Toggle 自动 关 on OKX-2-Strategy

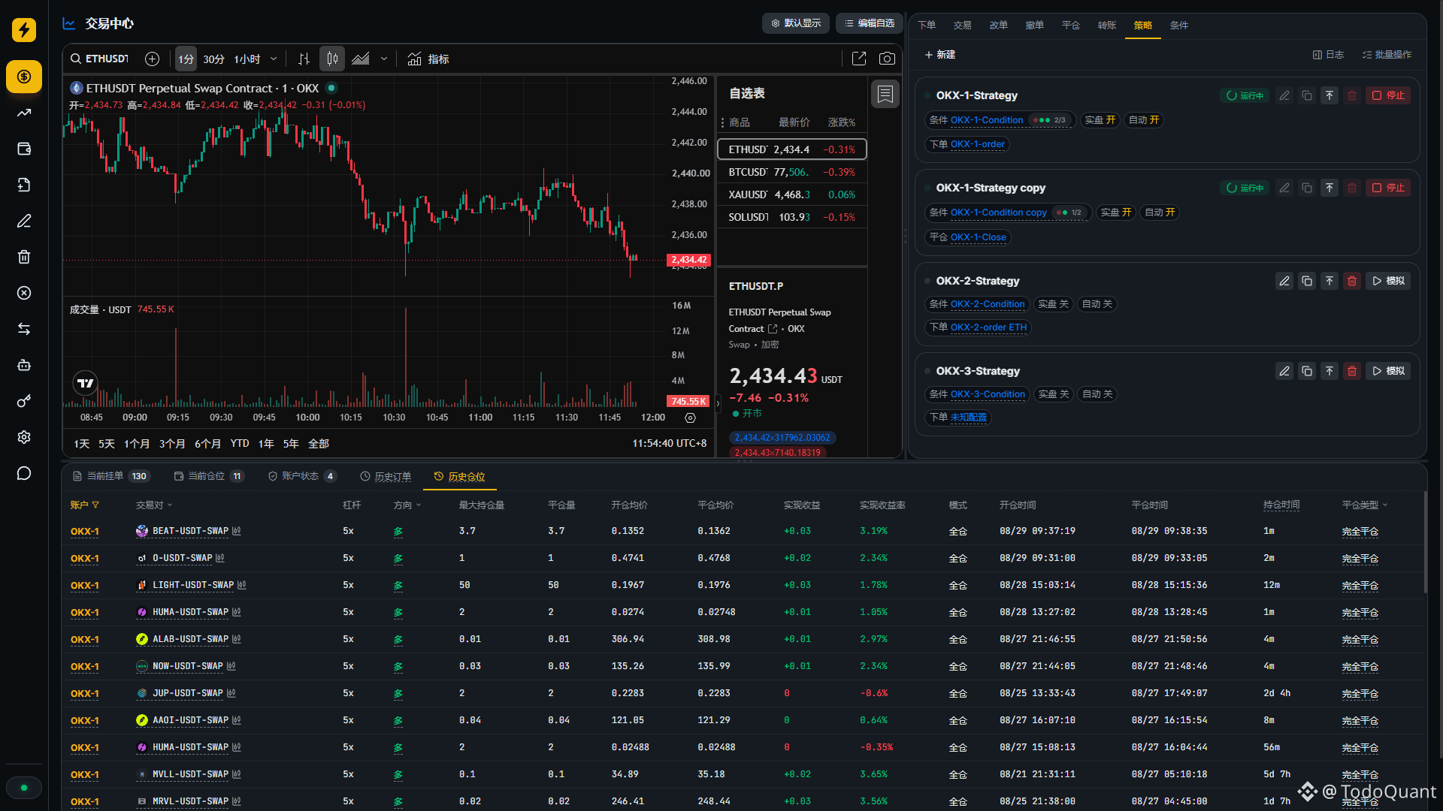[1097, 304]
